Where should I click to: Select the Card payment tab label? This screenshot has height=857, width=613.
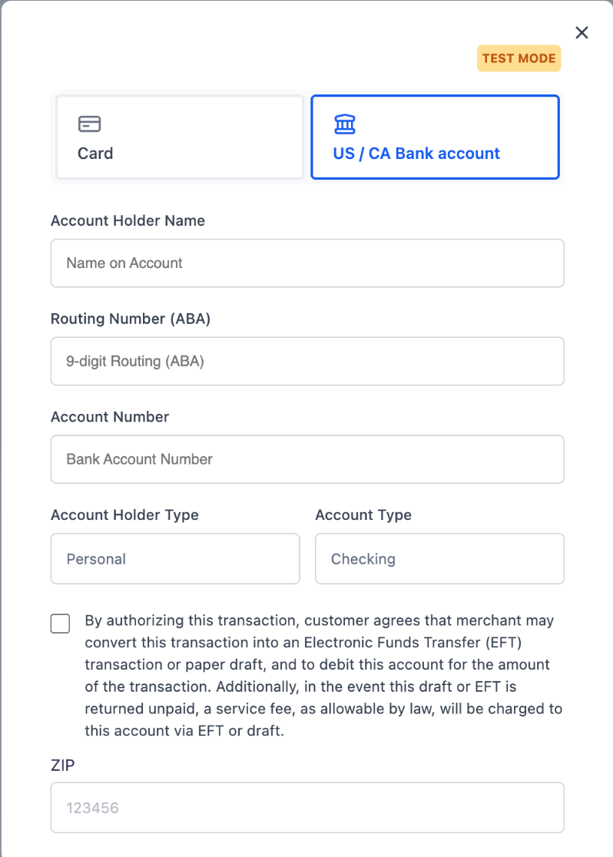click(x=95, y=154)
